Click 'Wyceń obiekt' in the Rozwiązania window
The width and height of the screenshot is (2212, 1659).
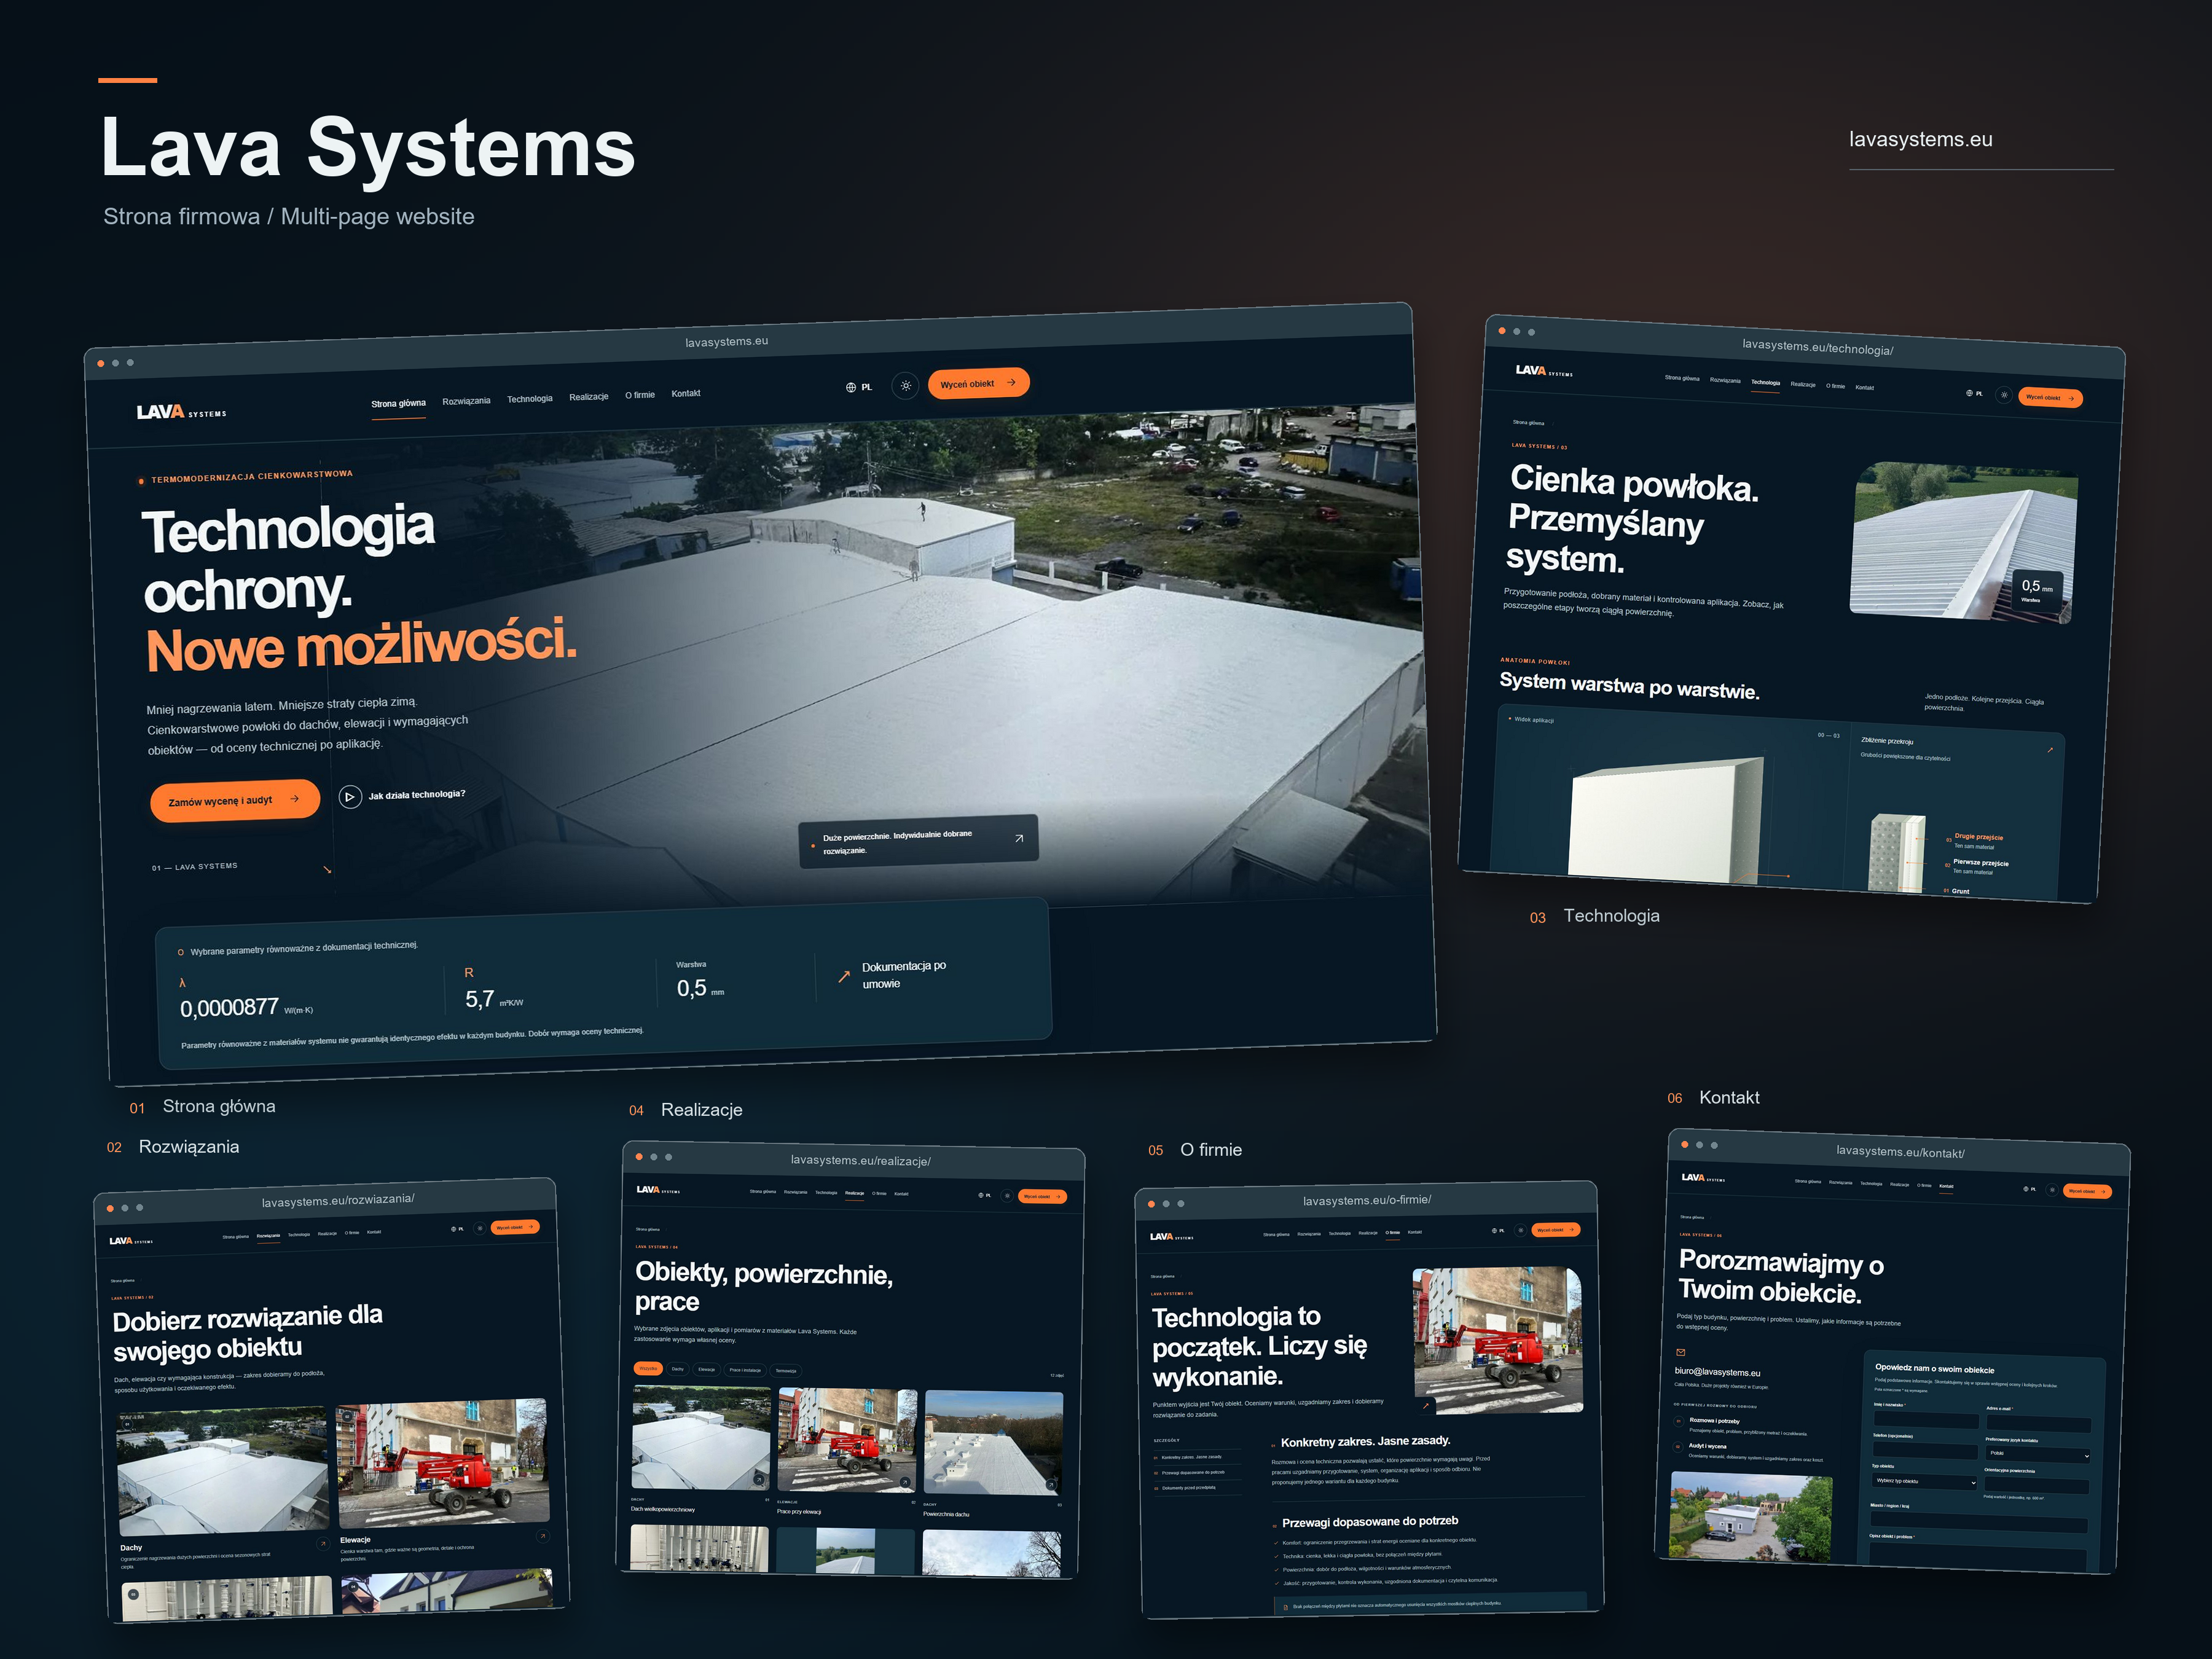[515, 1227]
